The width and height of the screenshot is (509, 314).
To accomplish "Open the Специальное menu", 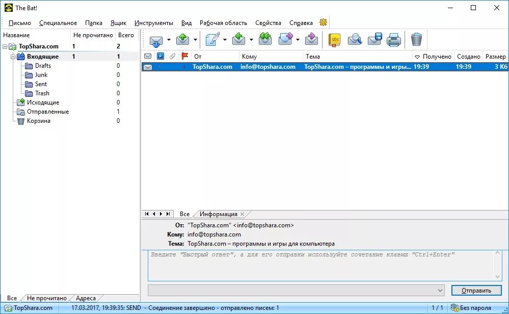I will tap(58, 23).
